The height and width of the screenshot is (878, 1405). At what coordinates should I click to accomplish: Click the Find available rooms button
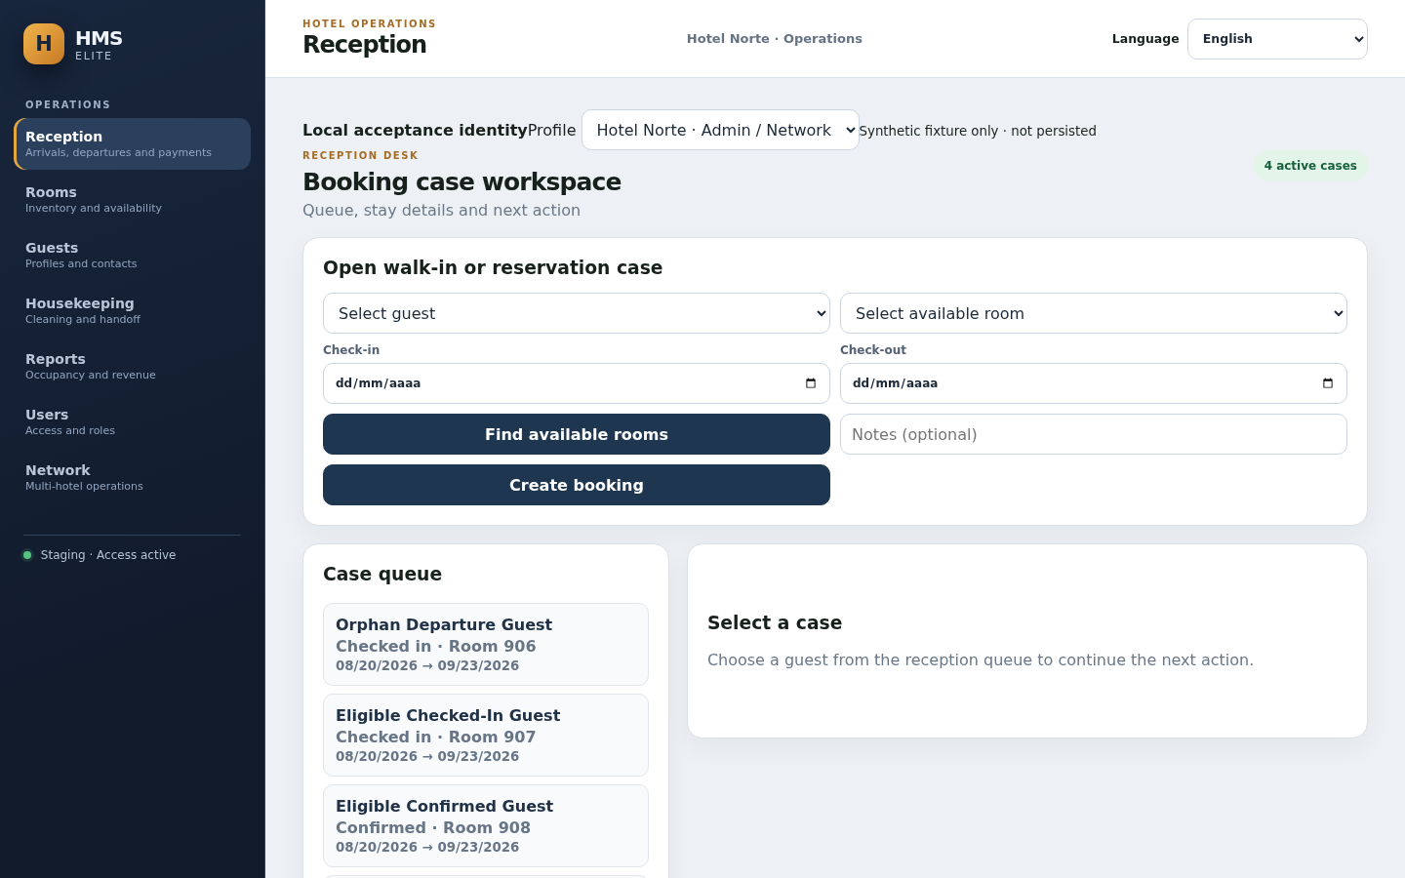click(x=577, y=434)
